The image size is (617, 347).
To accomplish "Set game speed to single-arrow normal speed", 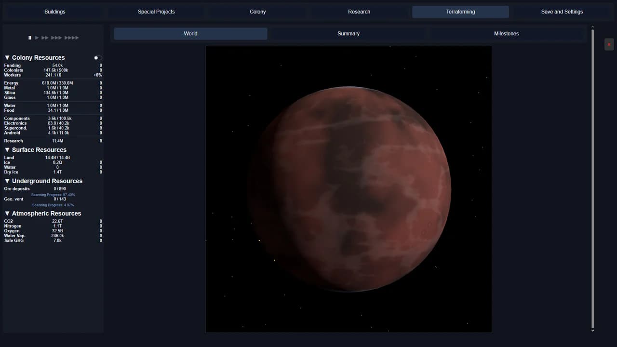I will point(37,38).
